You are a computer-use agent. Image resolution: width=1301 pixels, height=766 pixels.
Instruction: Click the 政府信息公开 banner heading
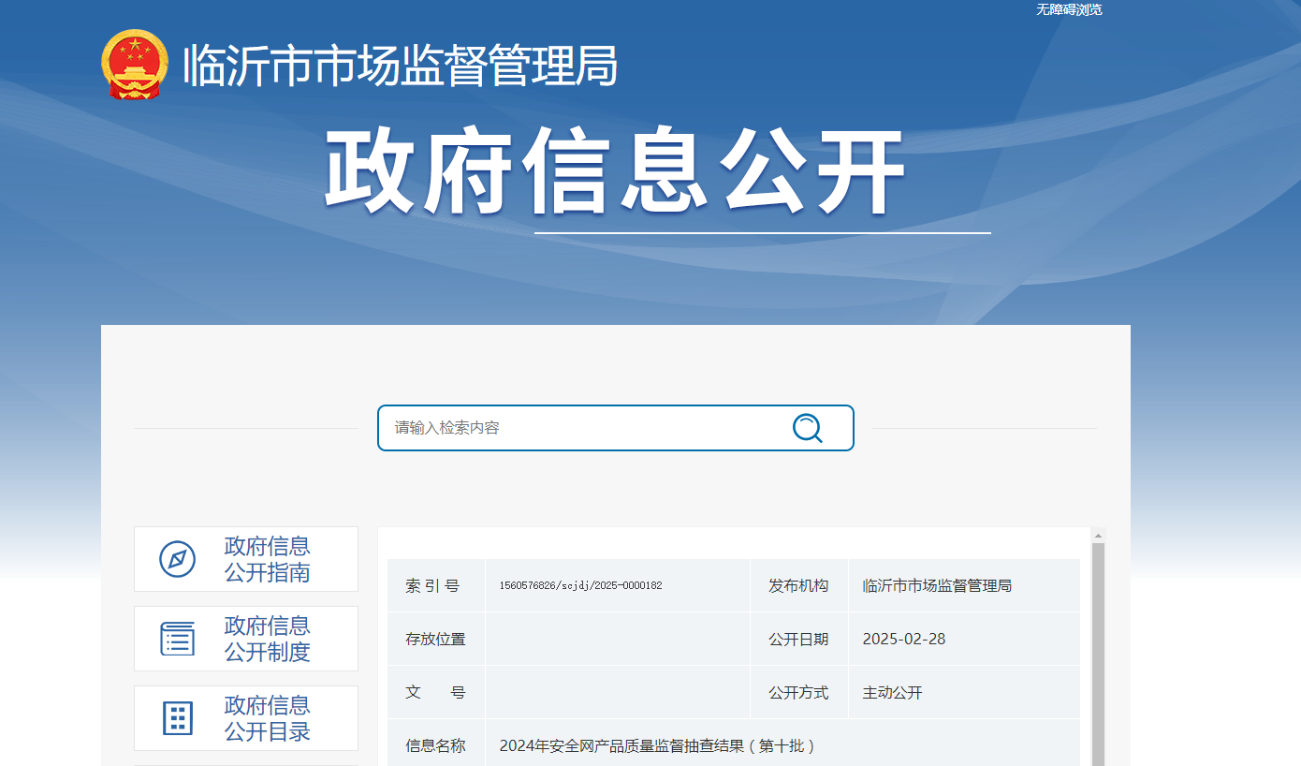pos(615,172)
